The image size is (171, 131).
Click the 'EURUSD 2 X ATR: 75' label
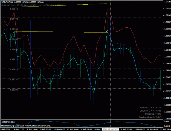(150, 107)
